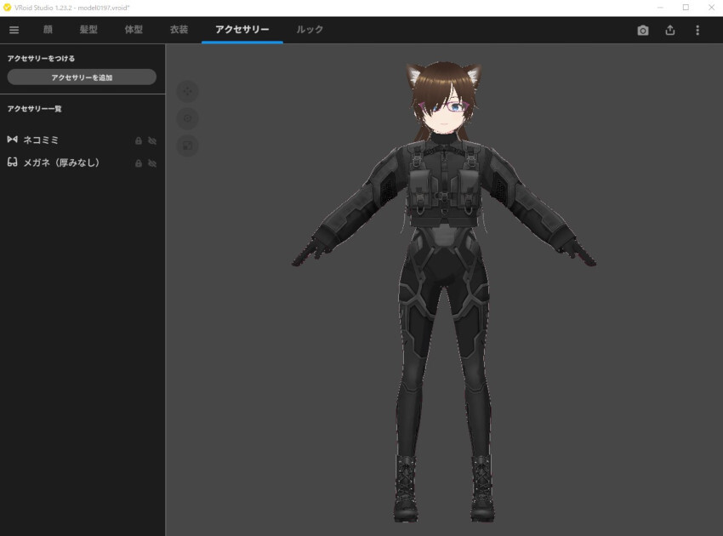Viewport: 723px width, 536px height.
Task: Select the scale gizmo tool in viewport
Action: pos(187,145)
